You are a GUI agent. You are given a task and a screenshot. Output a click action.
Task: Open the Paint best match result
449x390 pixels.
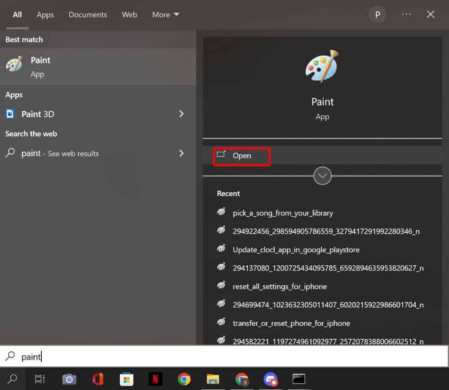click(98, 66)
